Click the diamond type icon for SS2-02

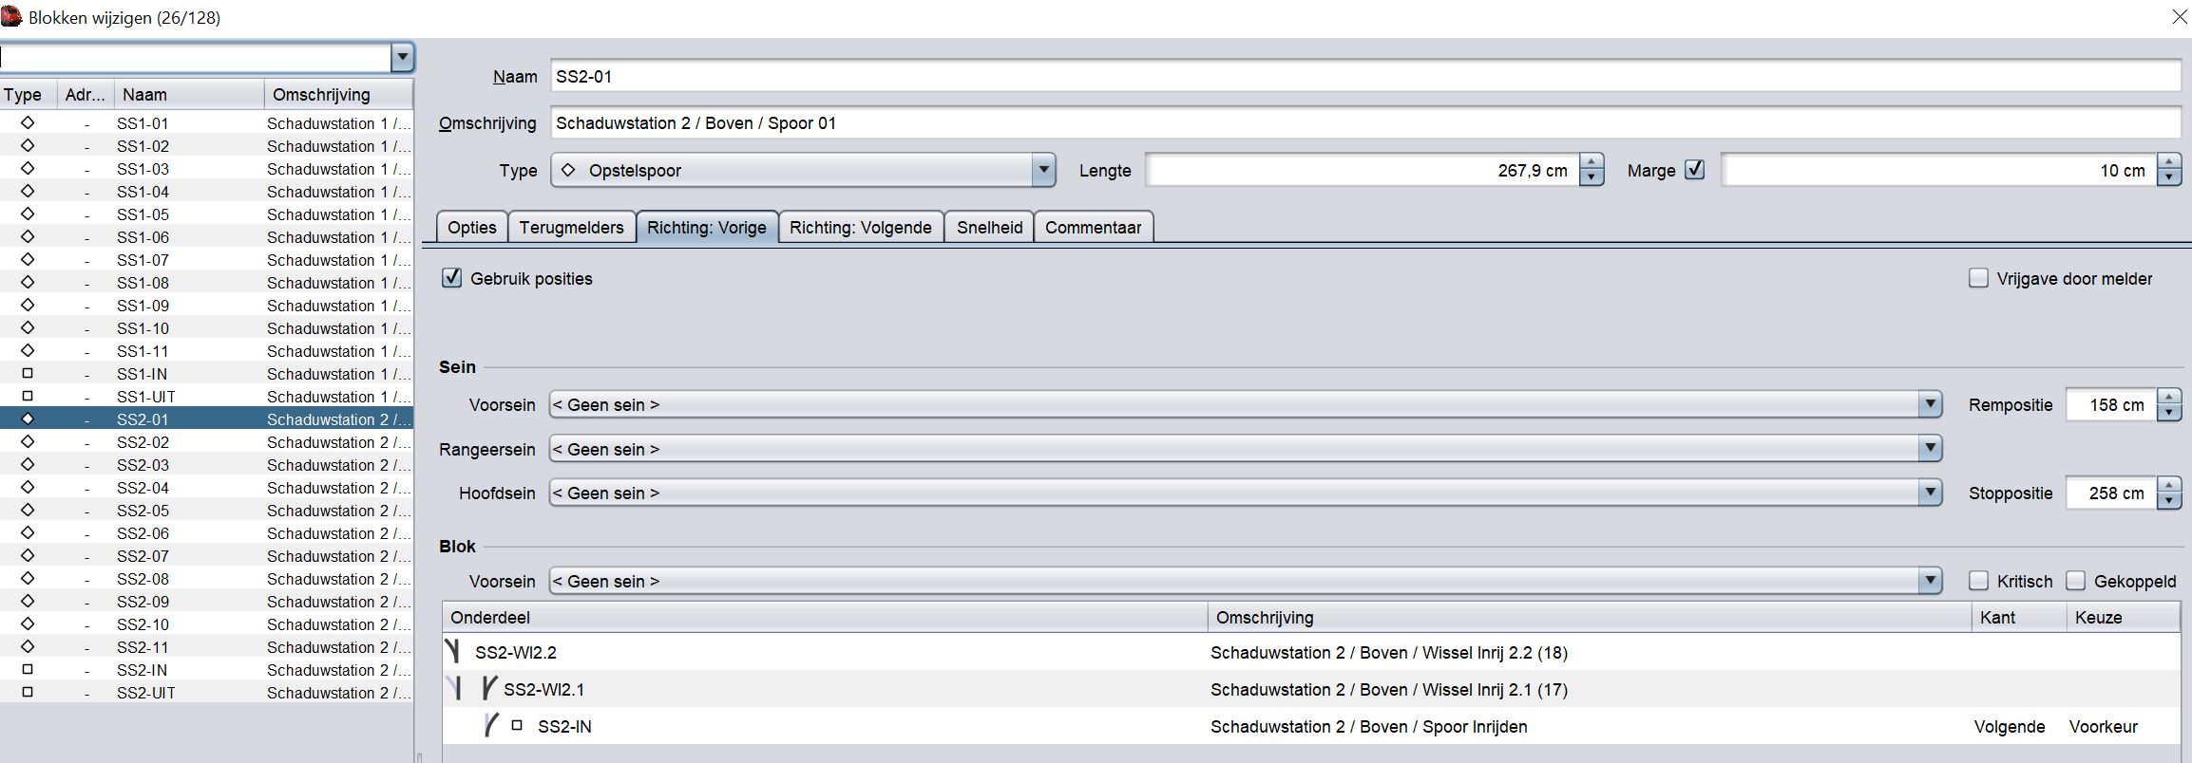[28, 441]
